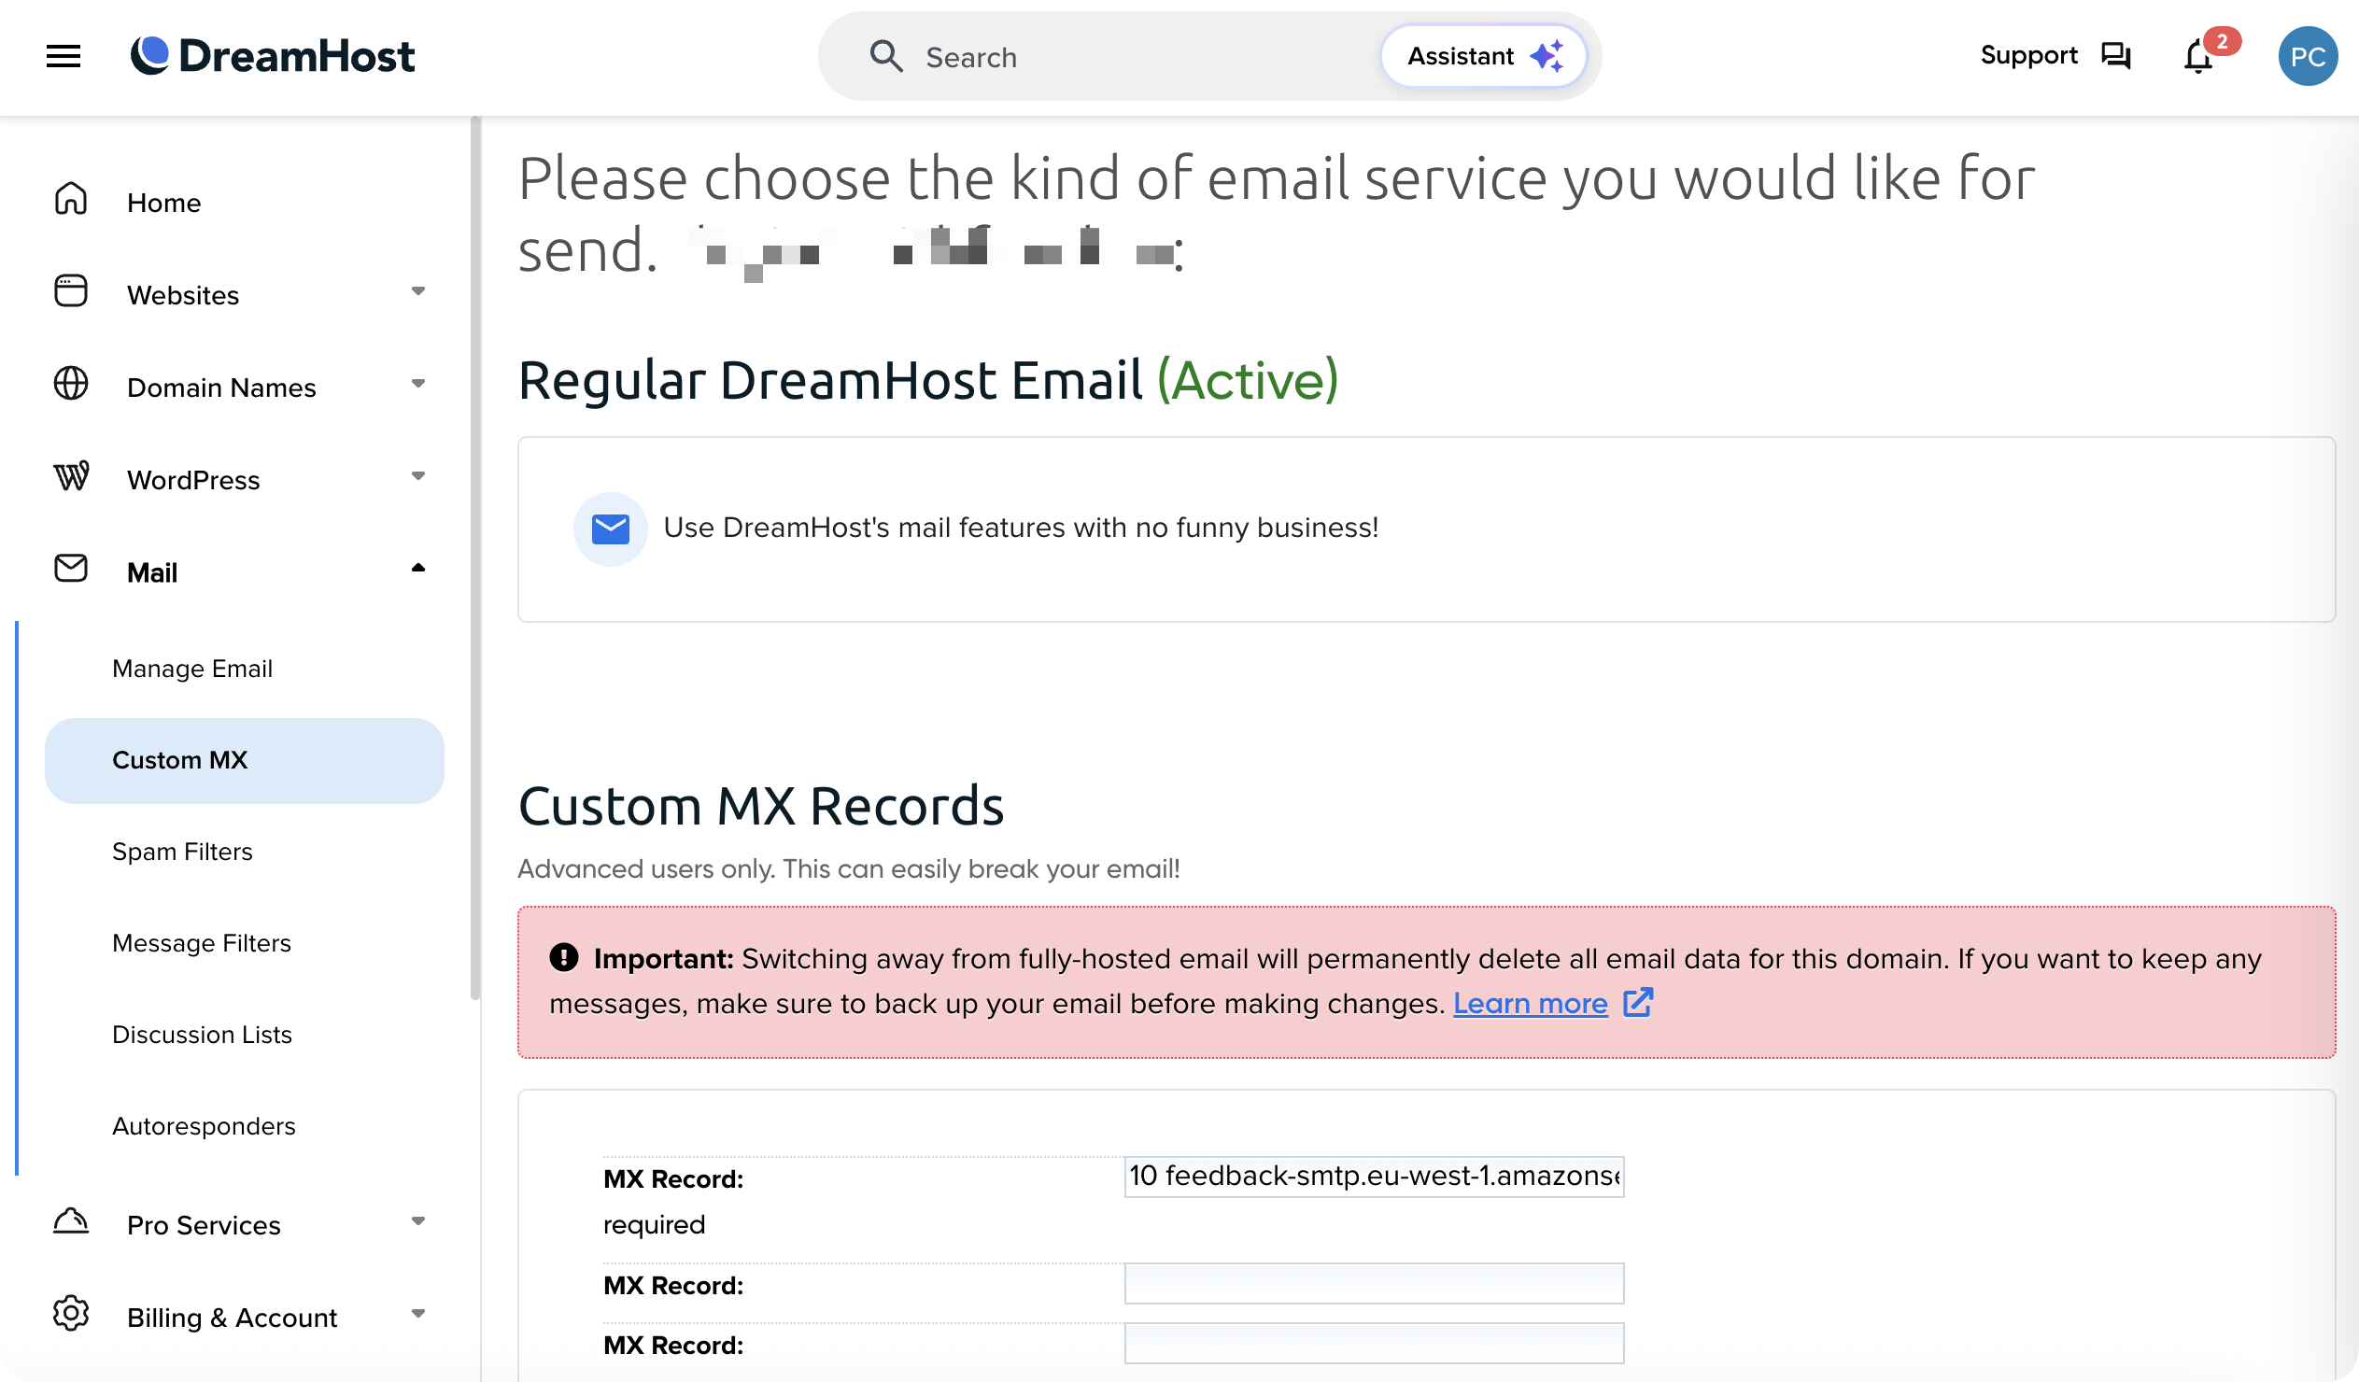Image resolution: width=2359 pixels, height=1382 pixels.
Task: Click the Billing & Account gear icon
Action: pyautogui.click(x=70, y=1315)
